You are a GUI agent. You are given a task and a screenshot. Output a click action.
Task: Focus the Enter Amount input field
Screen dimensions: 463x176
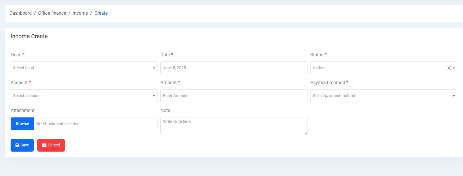tap(234, 96)
